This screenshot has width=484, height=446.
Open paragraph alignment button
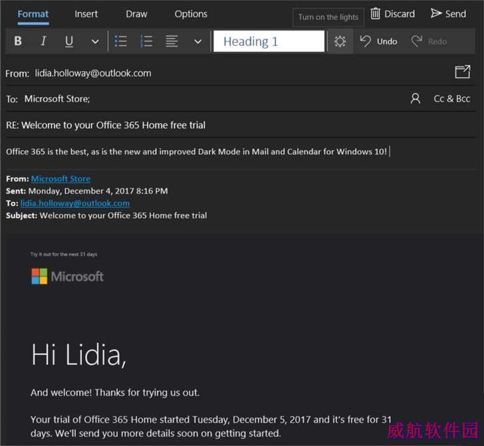tap(172, 41)
